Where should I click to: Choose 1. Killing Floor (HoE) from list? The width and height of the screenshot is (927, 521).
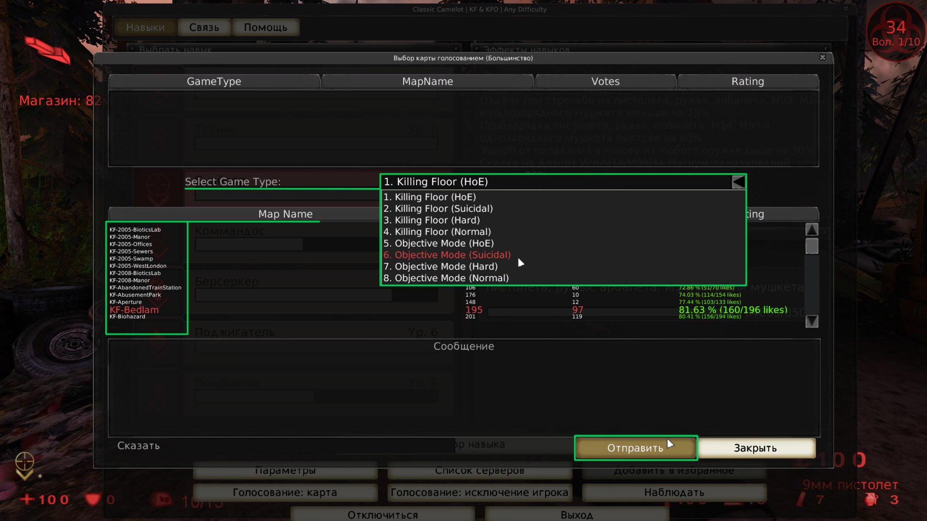click(x=430, y=197)
